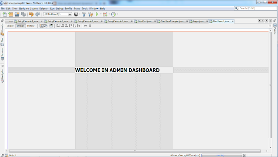Open the Refactor menu
The width and height of the screenshot is (278, 157).
click(44, 9)
